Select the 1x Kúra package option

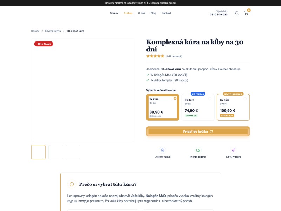click(163, 107)
